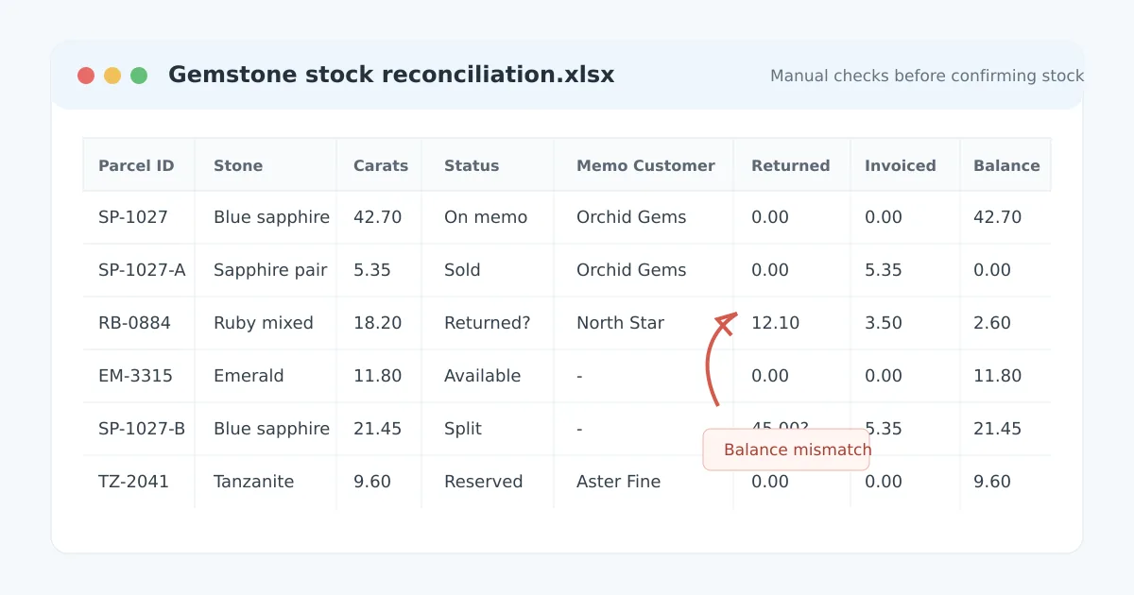Screen dimensions: 1134x595
Task: Select the Memo Customer column header
Action: [644, 165]
